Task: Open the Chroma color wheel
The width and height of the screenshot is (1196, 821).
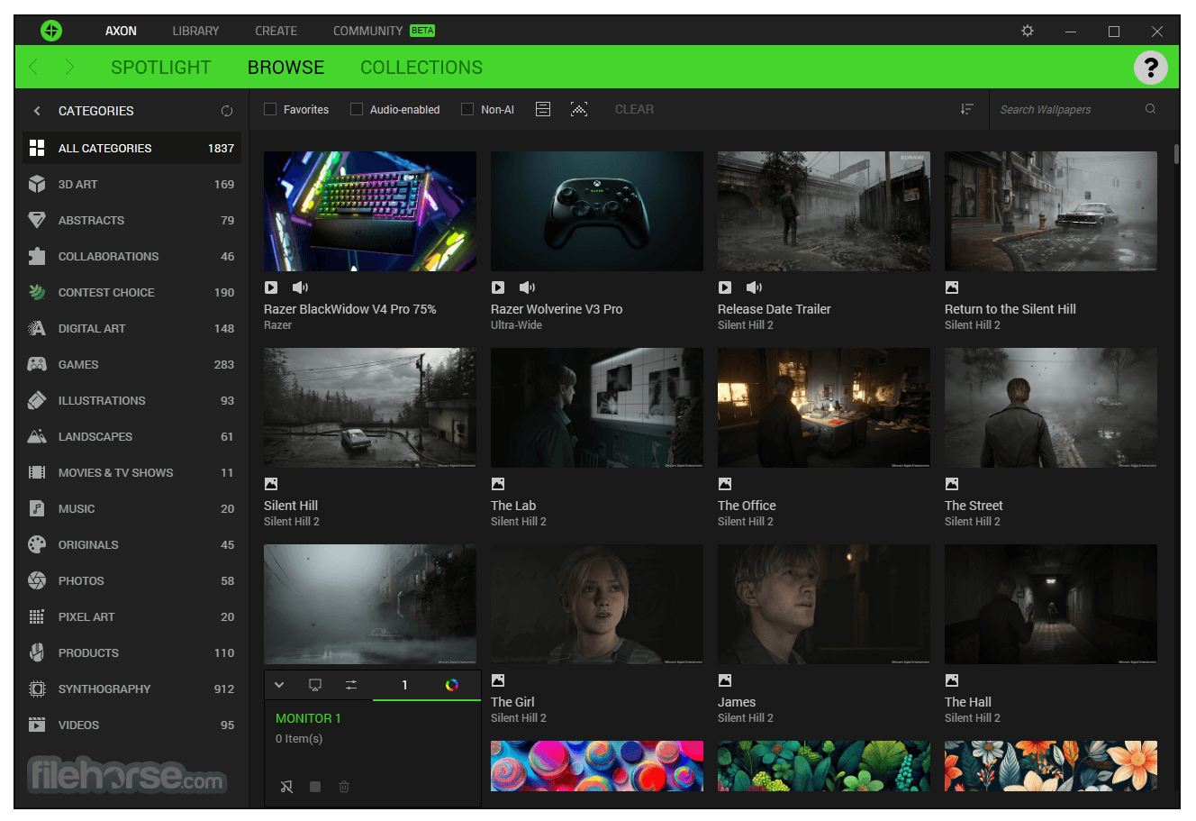Action: 452,685
